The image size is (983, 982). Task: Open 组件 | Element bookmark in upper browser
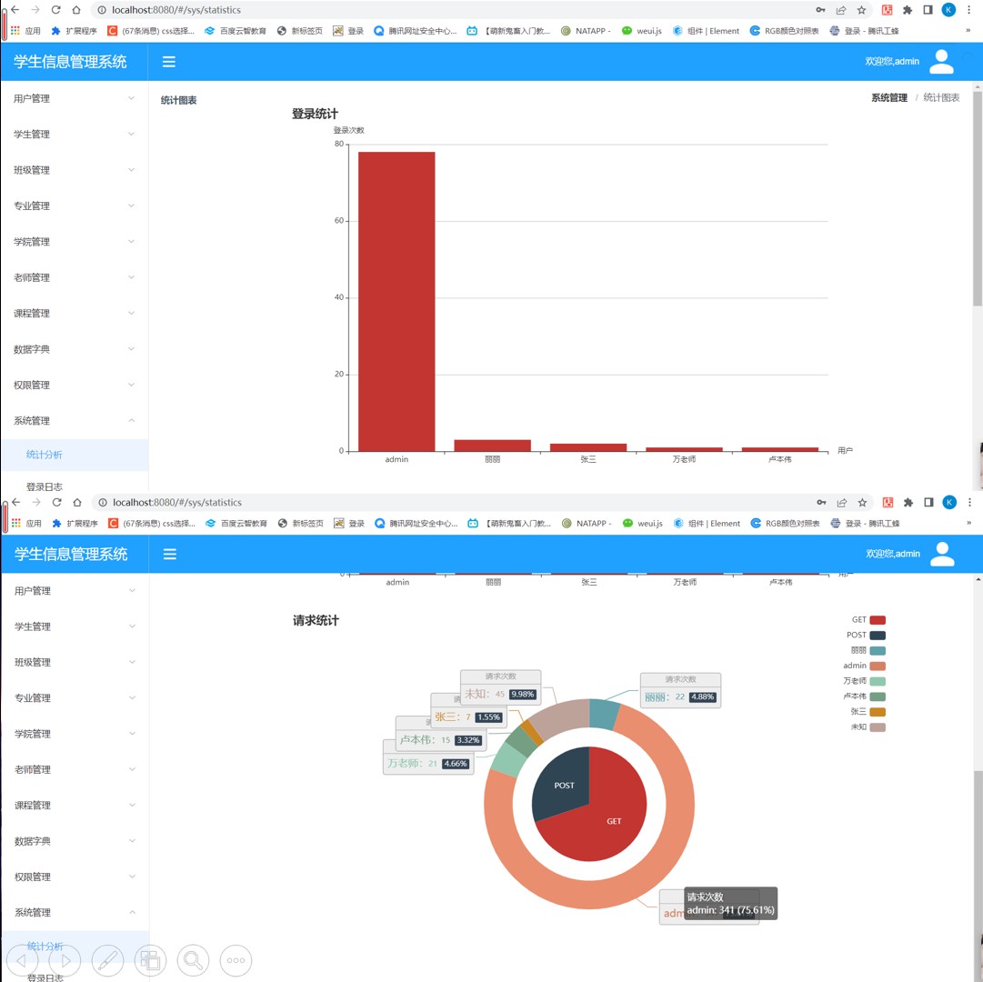click(x=706, y=31)
